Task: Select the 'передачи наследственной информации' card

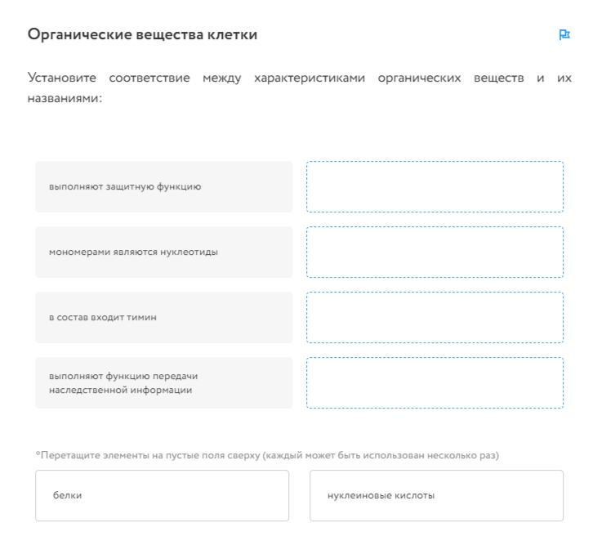Action: (163, 382)
